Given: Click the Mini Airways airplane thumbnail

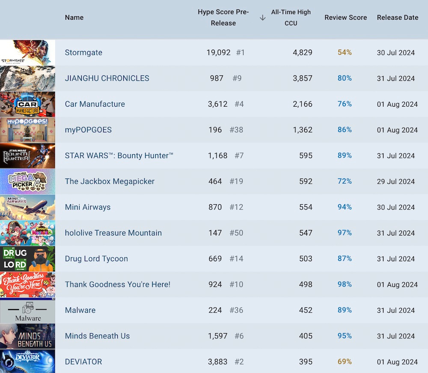Looking at the screenshot, I should tap(27, 207).
